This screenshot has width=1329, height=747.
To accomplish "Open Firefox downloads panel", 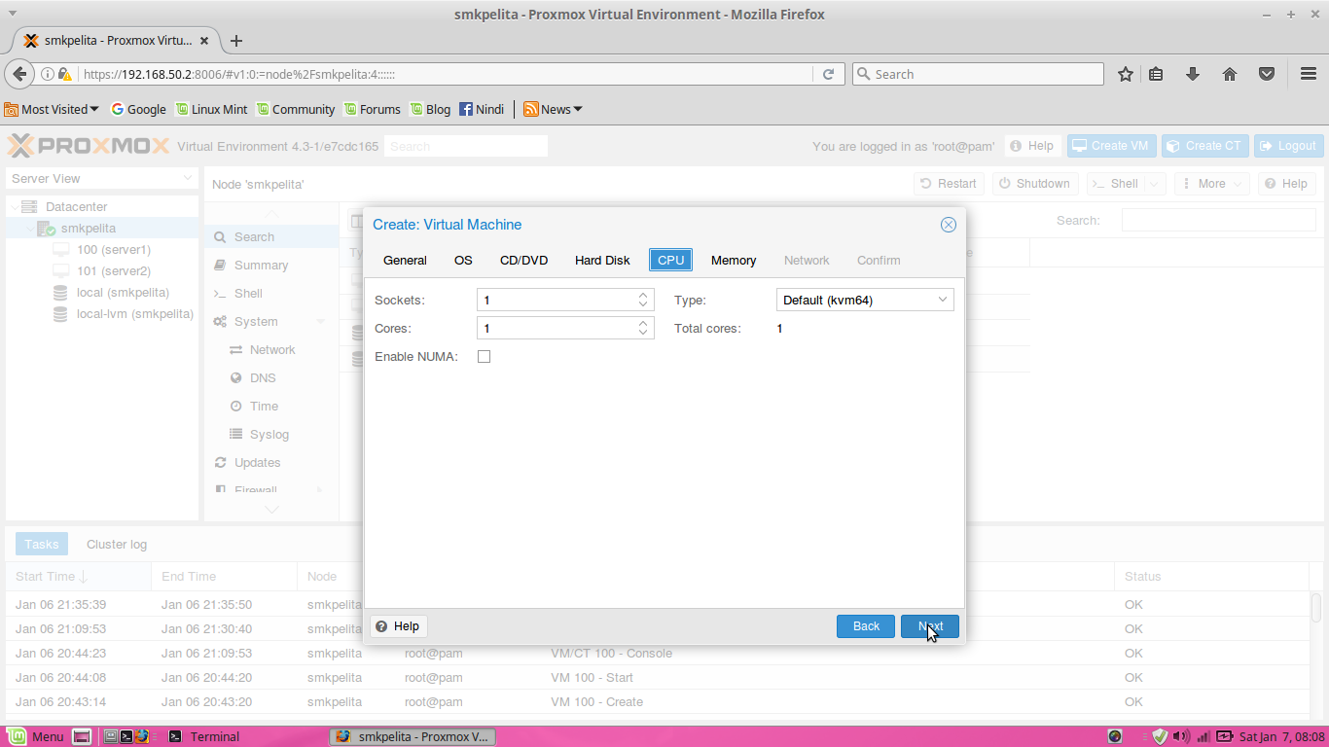I will tap(1193, 74).
